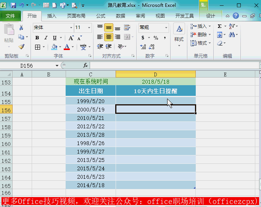The width and height of the screenshot is (261, 207).
Task: Switch to the 开发工具 tab
Action: 184,16
